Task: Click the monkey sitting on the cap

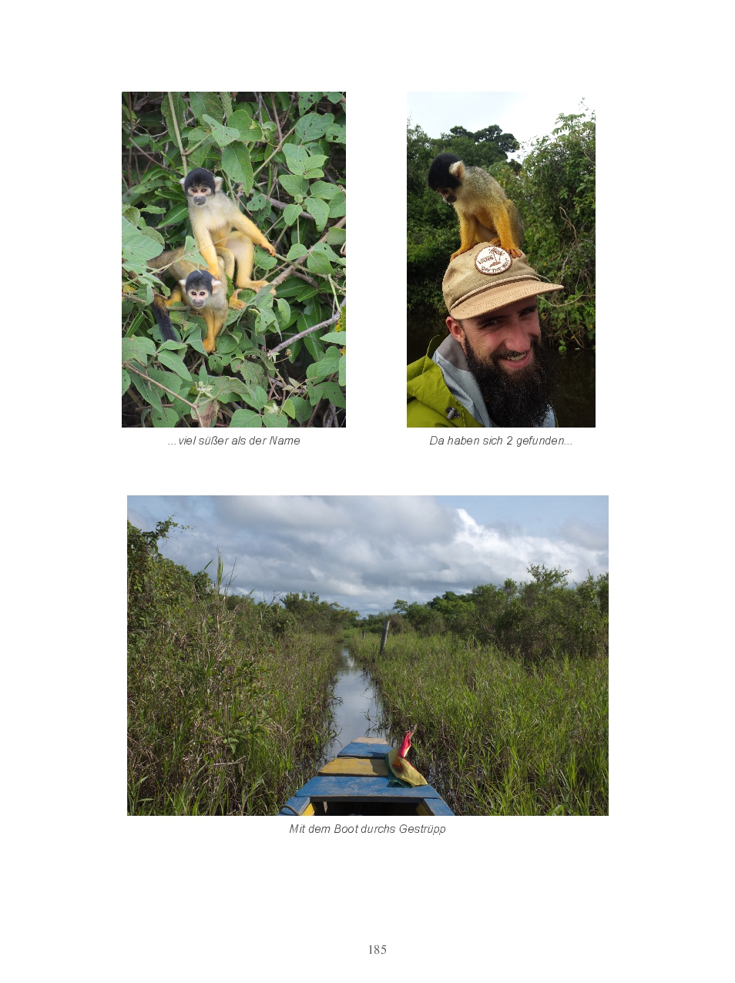Action: 475,205
